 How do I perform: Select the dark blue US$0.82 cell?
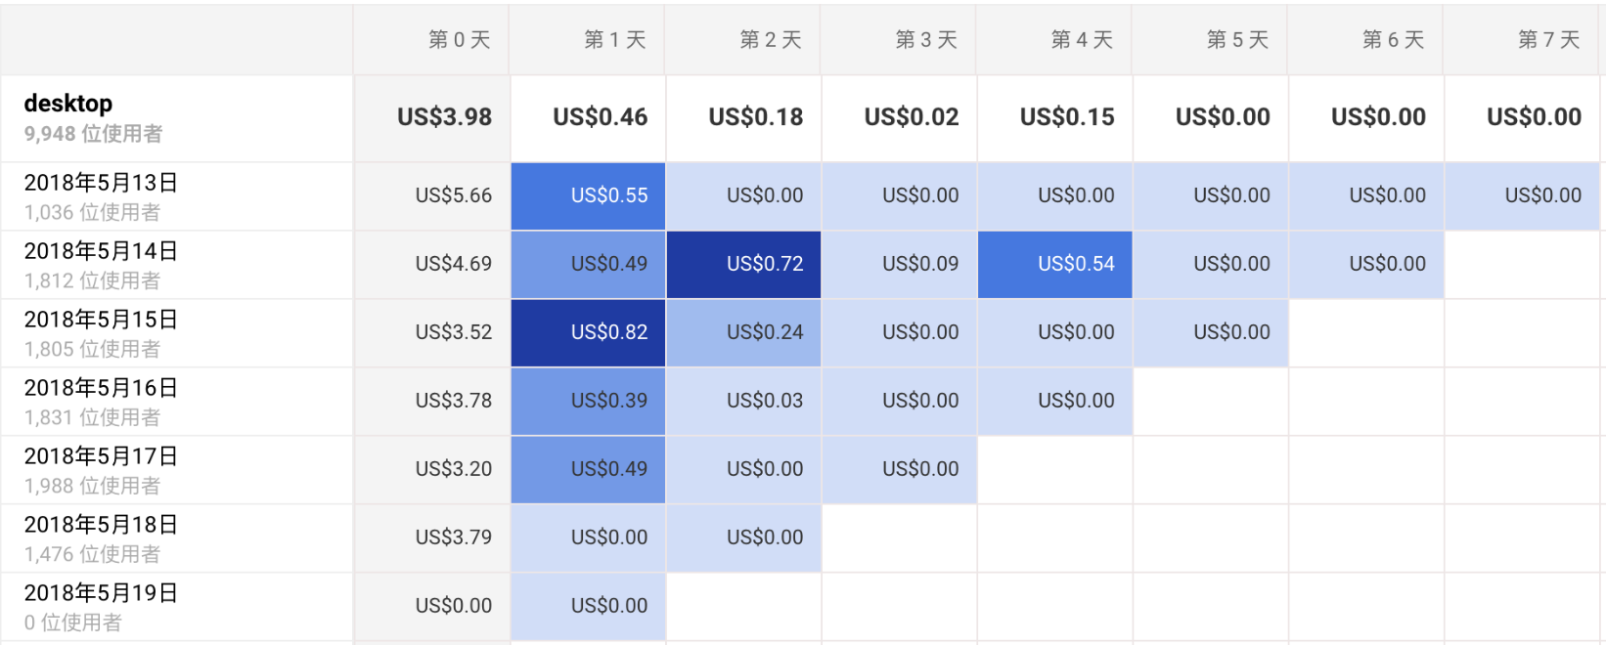pos(608,332)
